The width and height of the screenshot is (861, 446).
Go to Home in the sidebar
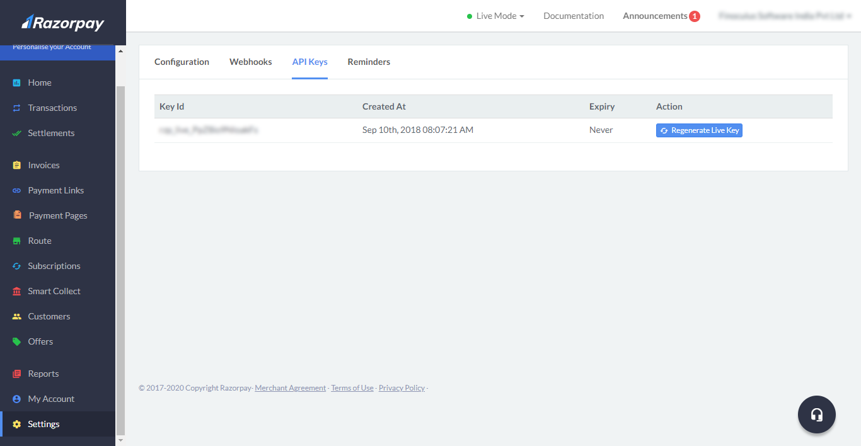point(40,83)
